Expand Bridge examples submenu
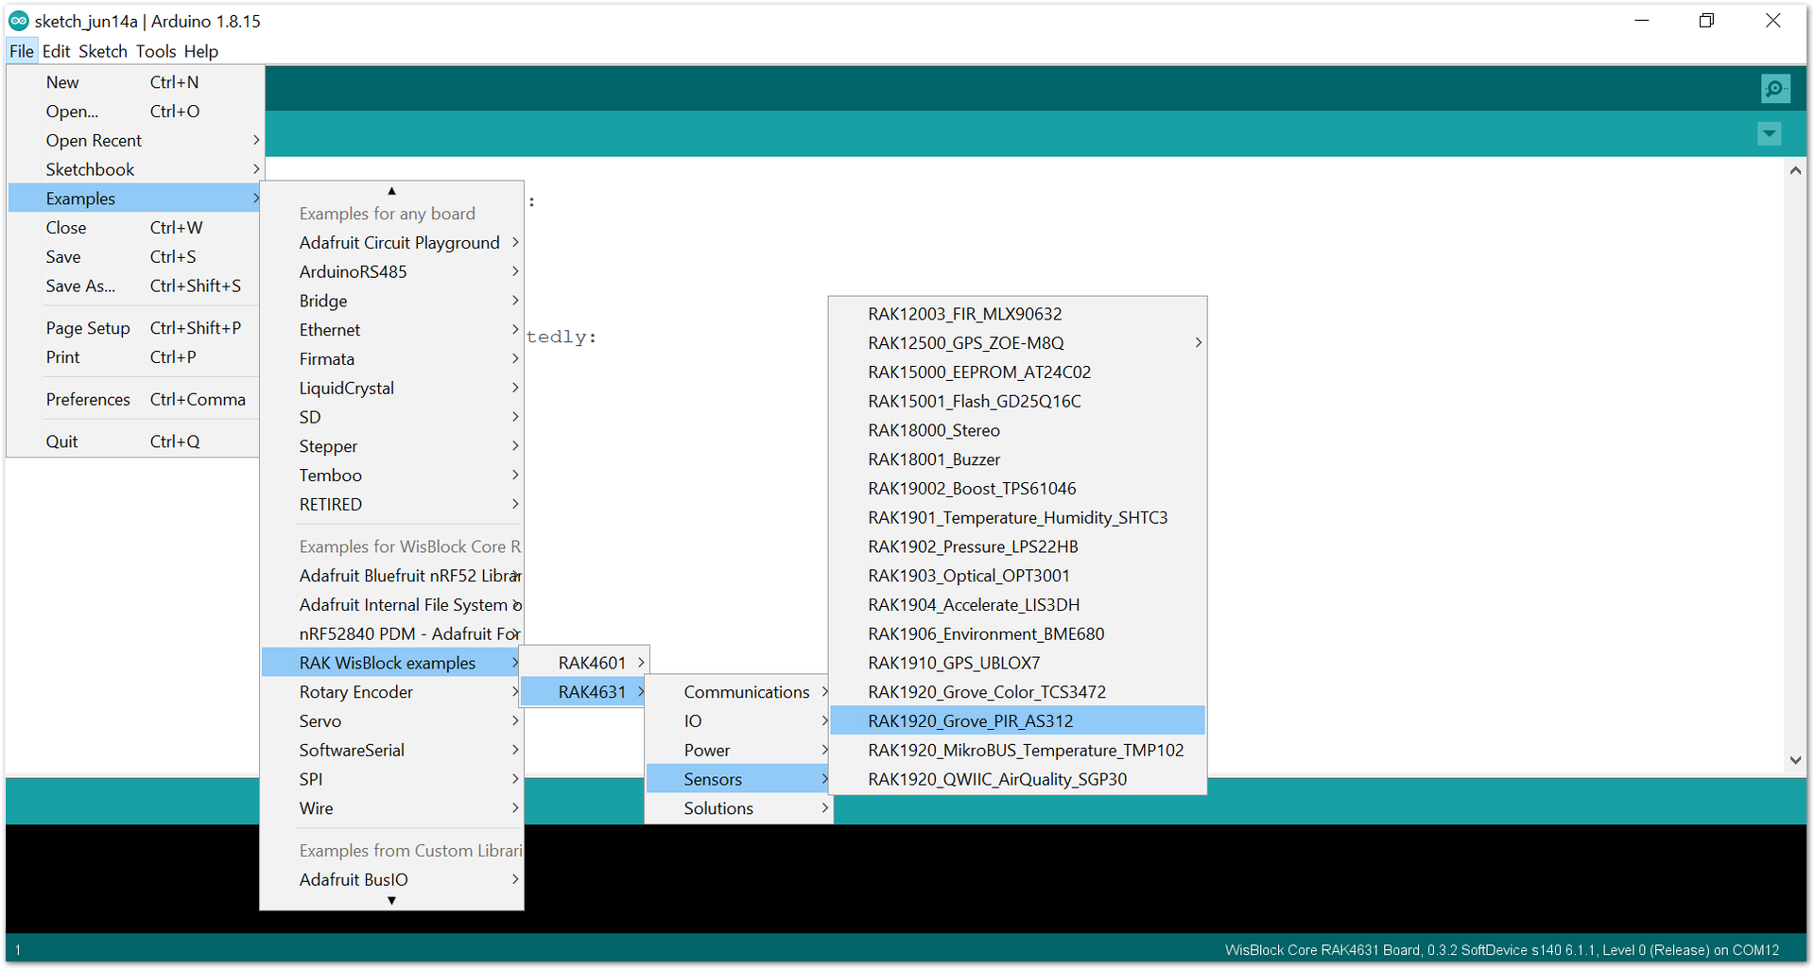The image size is (1815, 970). (x=391, y=302)
